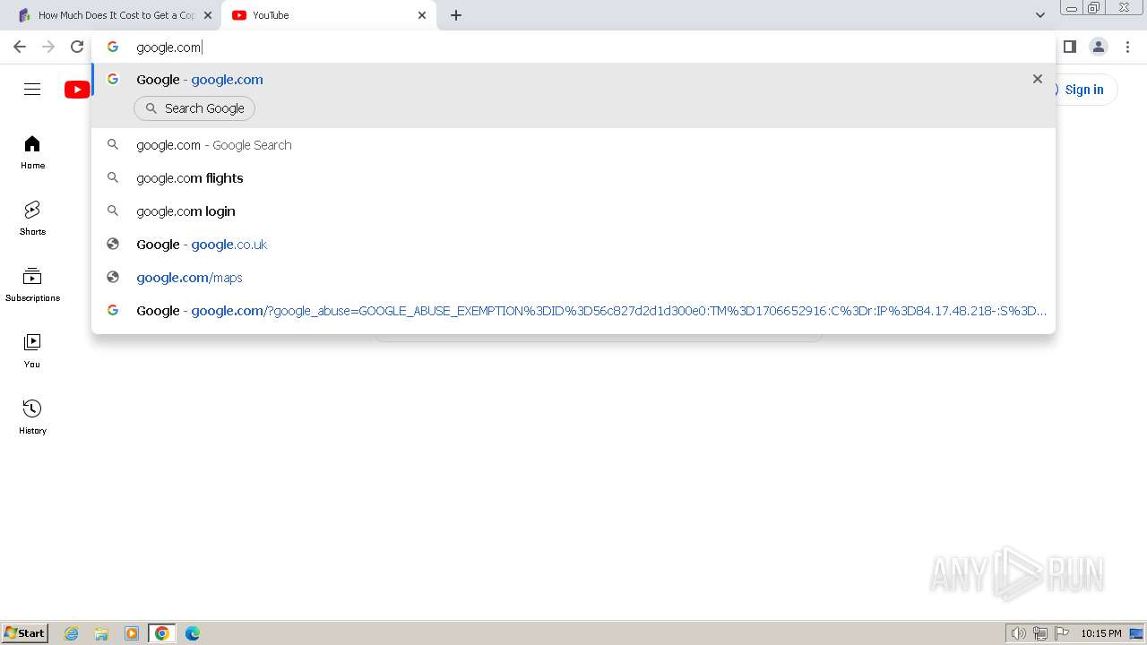Image resolution: width=1147 pixels, height=645 pixels.
Task: Toggle Chrome side panel icon
Action: click(1069, 47)
